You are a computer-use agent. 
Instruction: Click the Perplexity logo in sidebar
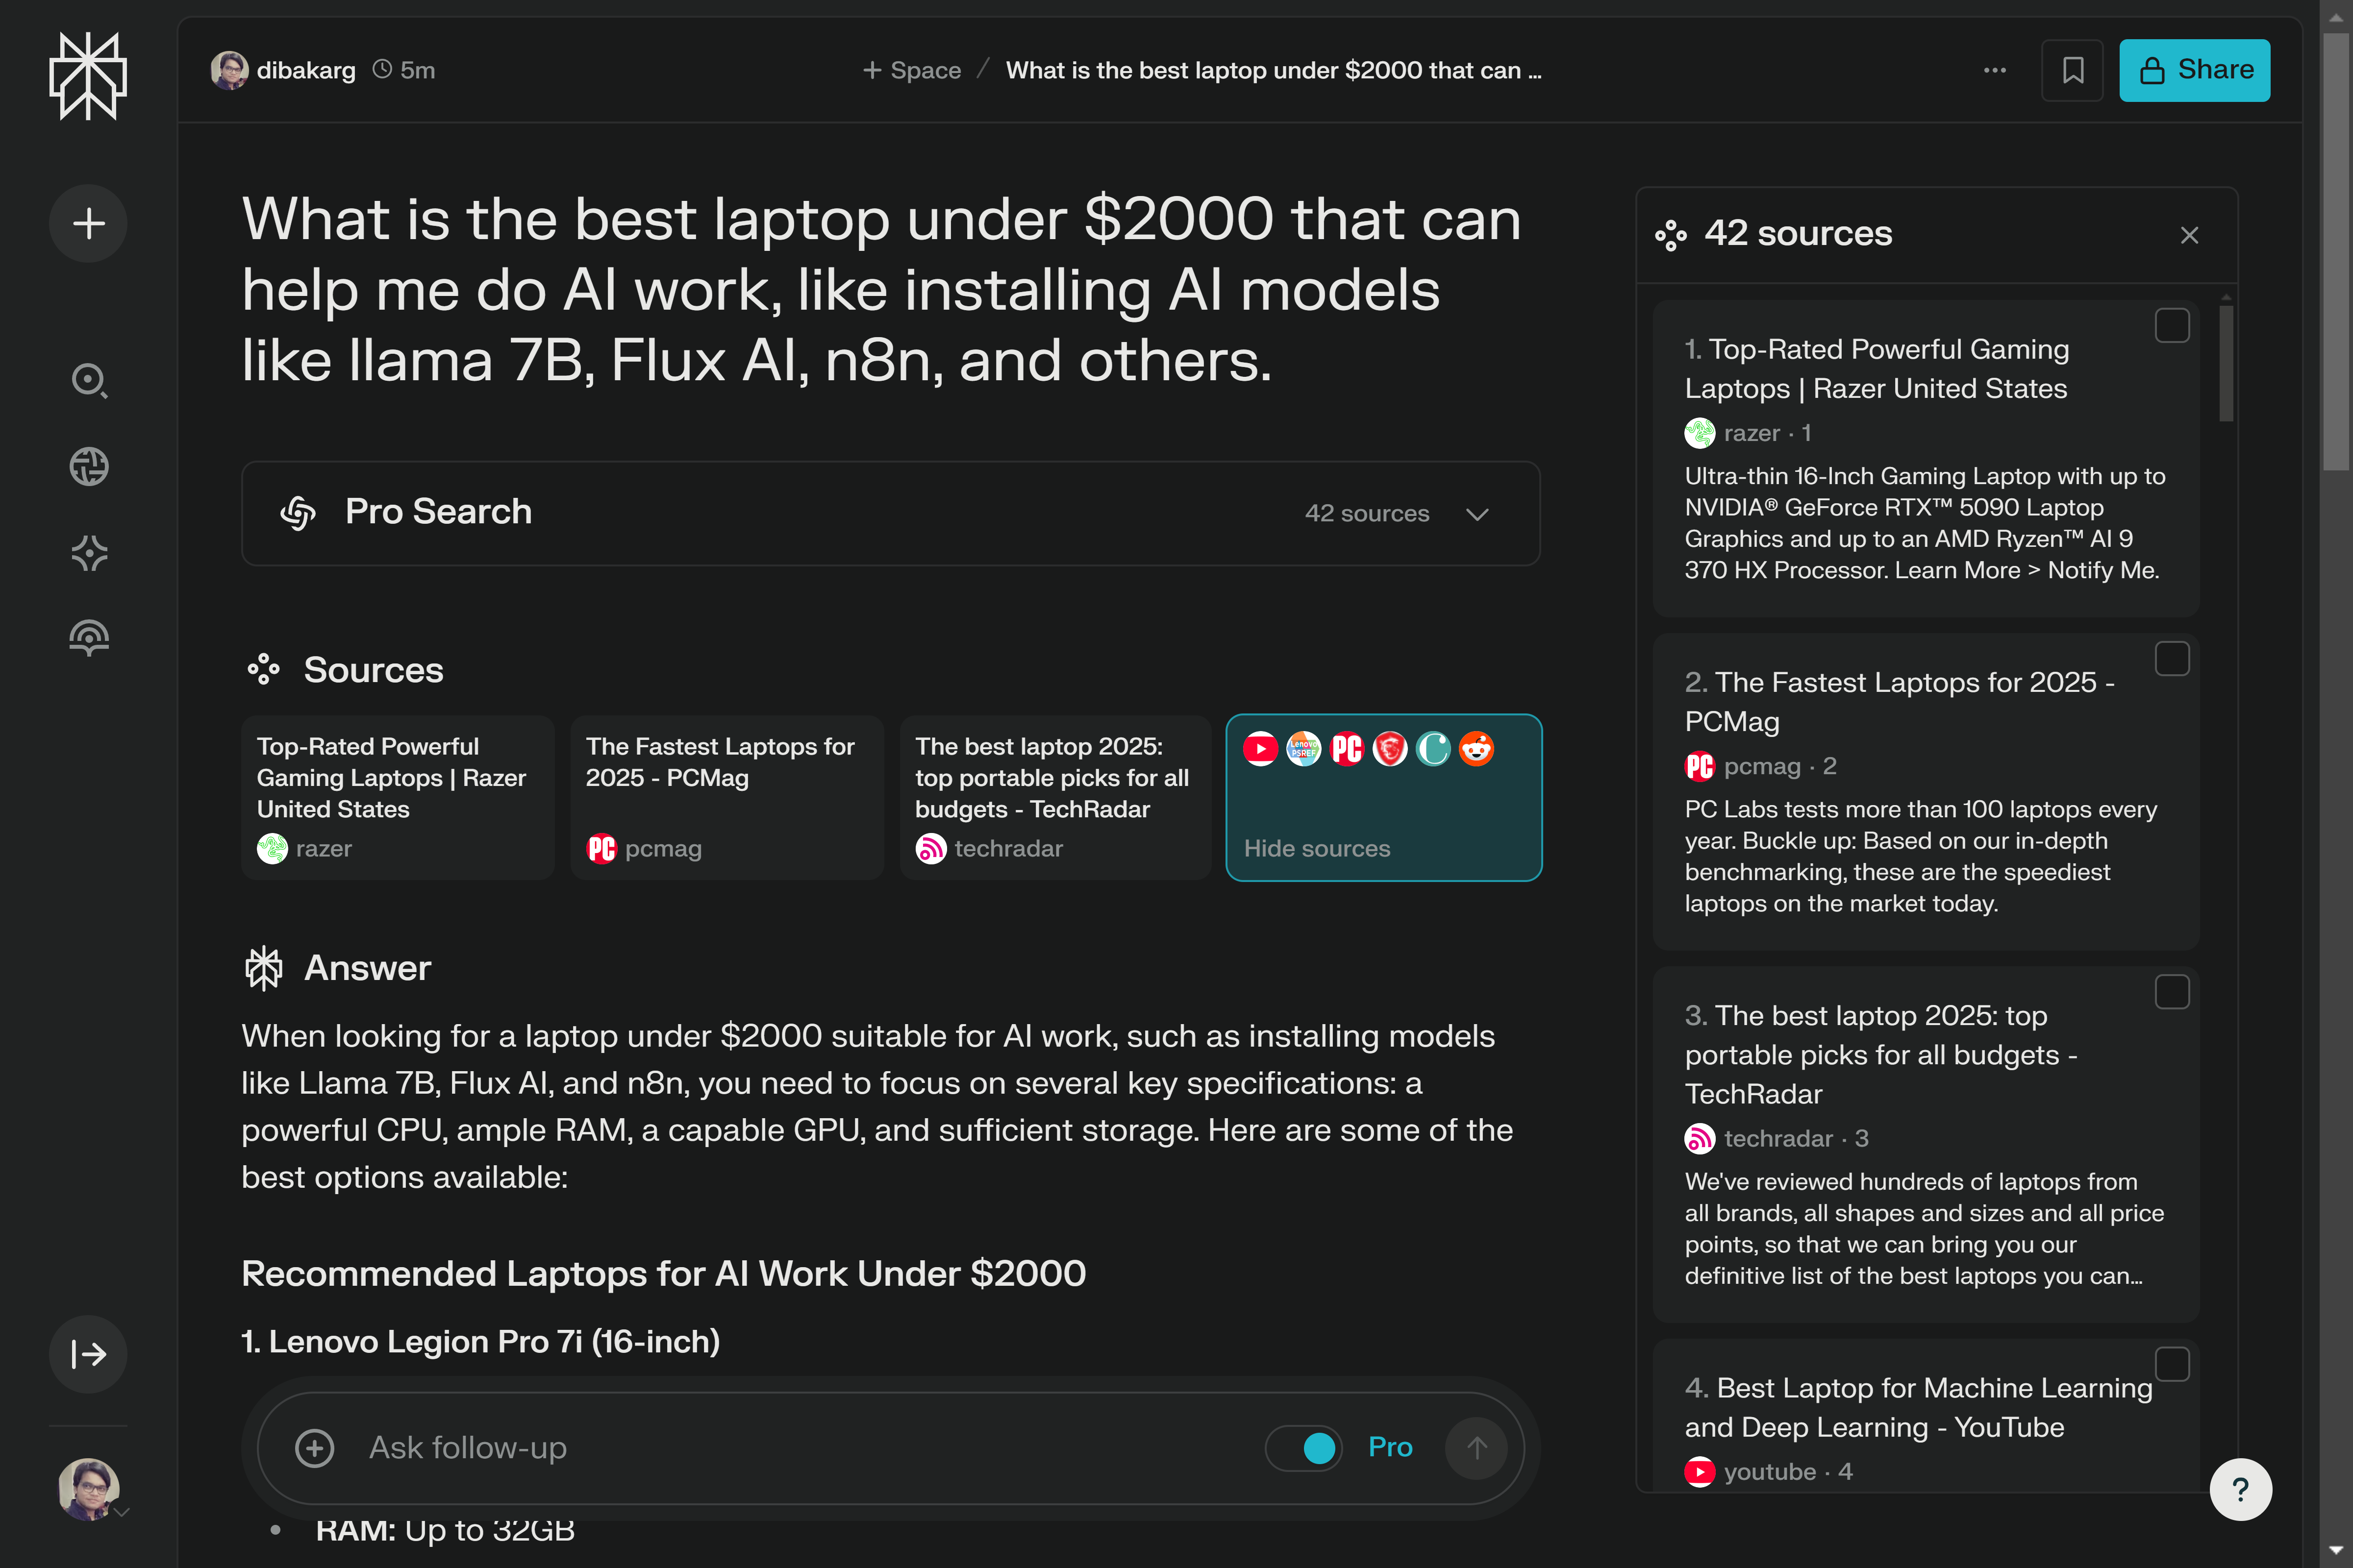[x=88, y=76]
